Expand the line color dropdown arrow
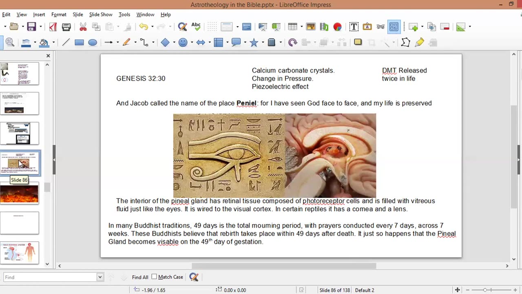The image size is (522, 294). point(35,42)
